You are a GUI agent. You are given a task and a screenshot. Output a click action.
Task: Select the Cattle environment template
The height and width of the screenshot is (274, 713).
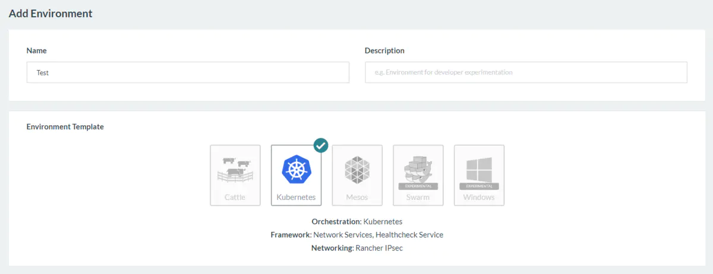tap(235, 176)
